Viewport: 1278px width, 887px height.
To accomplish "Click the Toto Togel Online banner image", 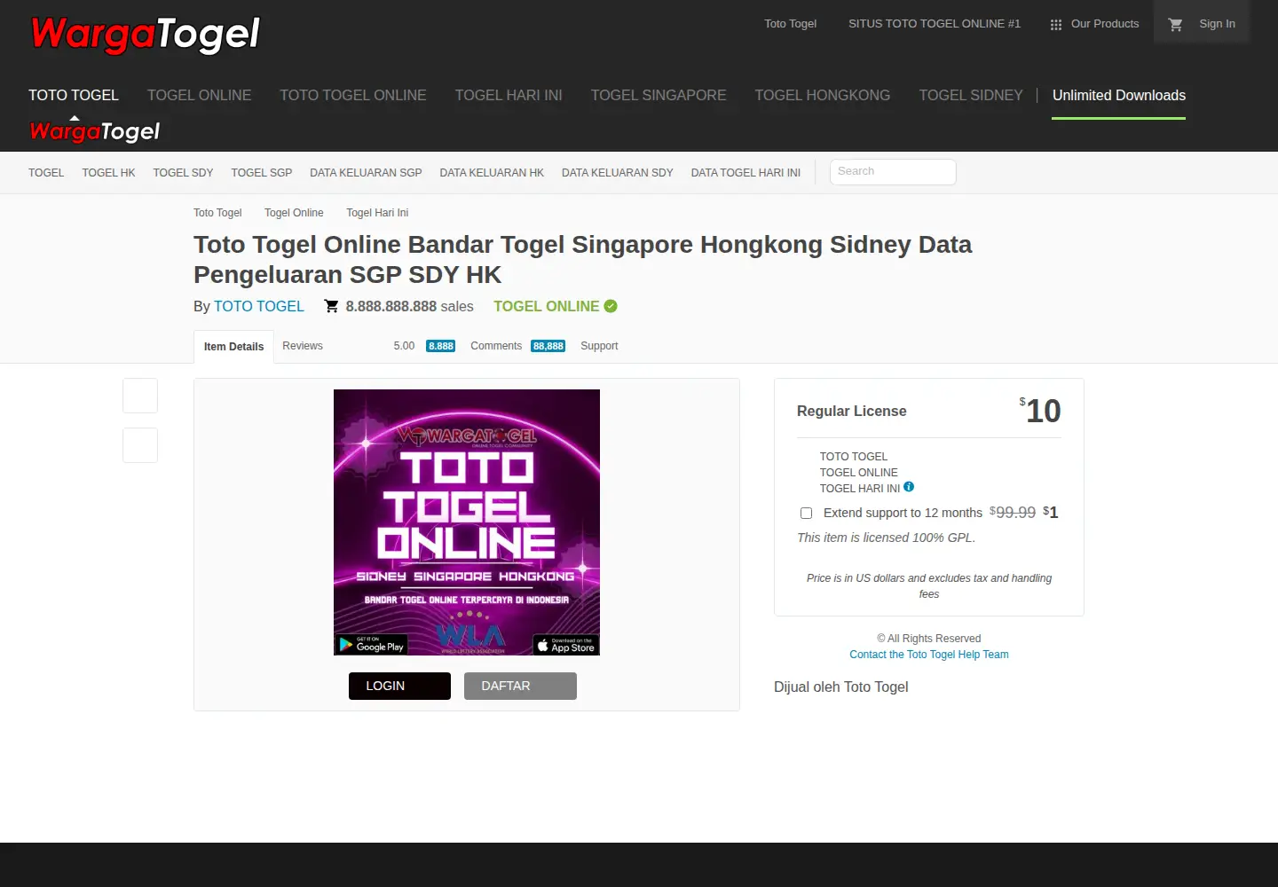I will point(467,522).
